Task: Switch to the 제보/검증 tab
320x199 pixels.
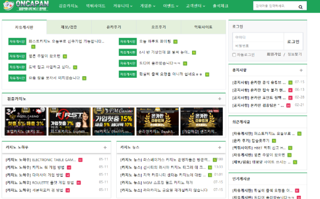Action: (x=69, y=27)
